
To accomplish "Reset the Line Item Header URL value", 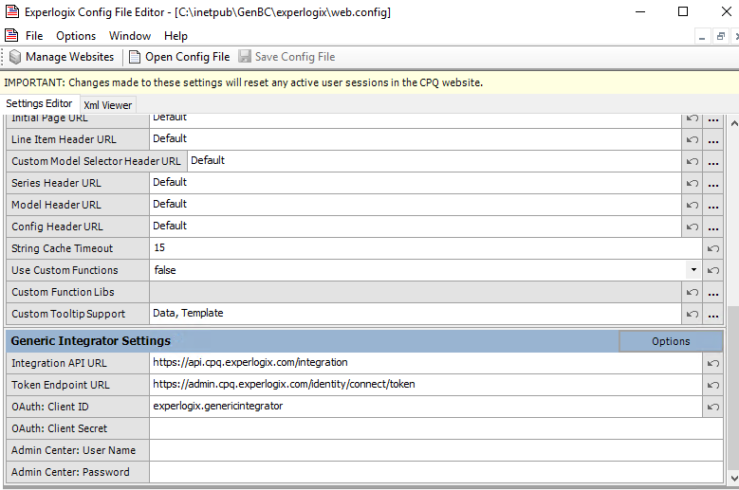I will (x=692, y=140).
